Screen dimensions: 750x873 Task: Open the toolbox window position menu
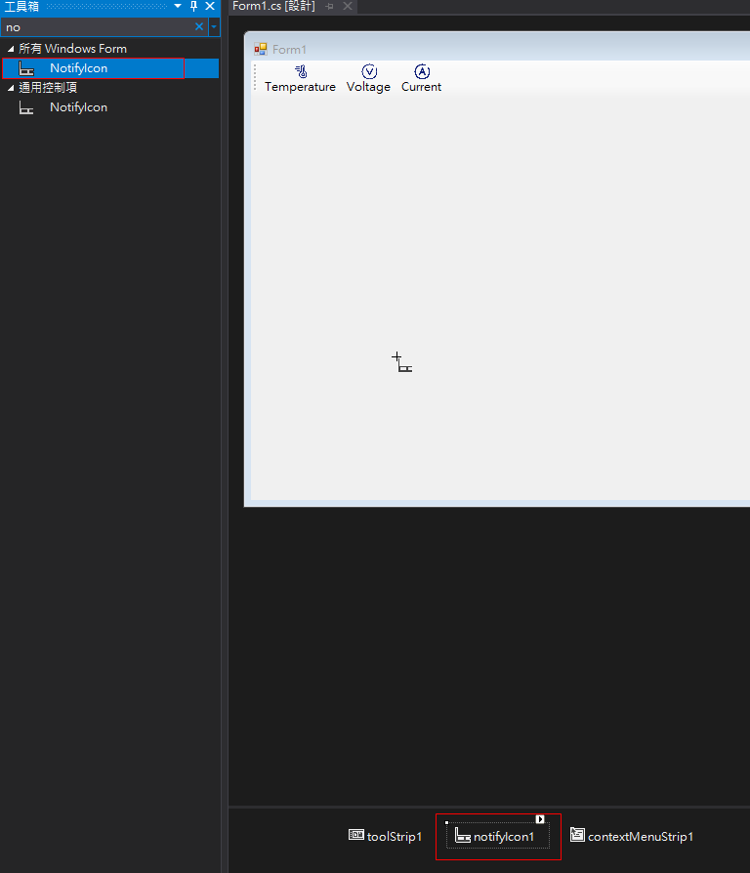click(x=178, y=6)
